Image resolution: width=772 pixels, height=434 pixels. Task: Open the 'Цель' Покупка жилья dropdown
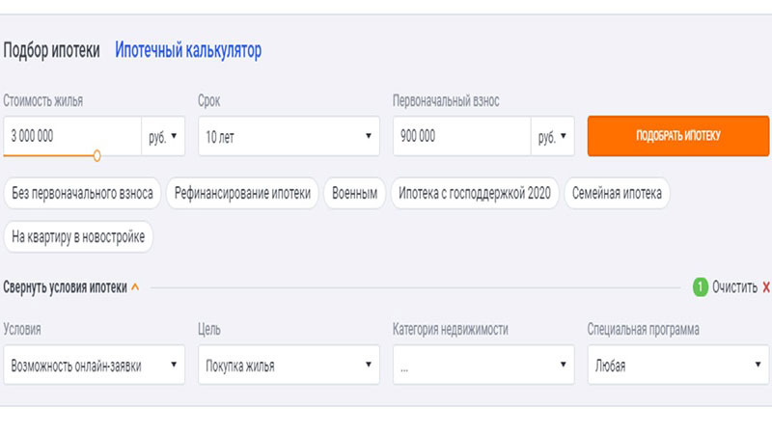pos(287,366)
